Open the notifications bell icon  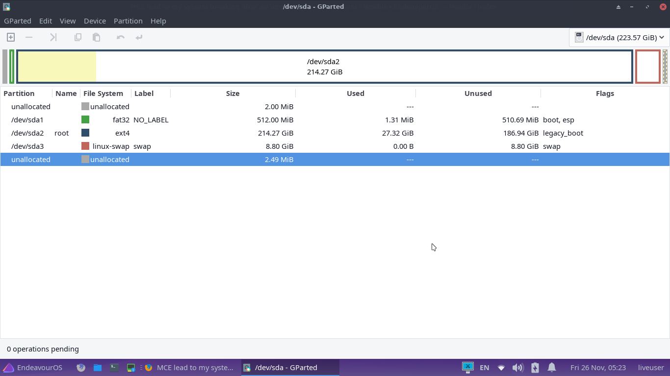[552, 368]
